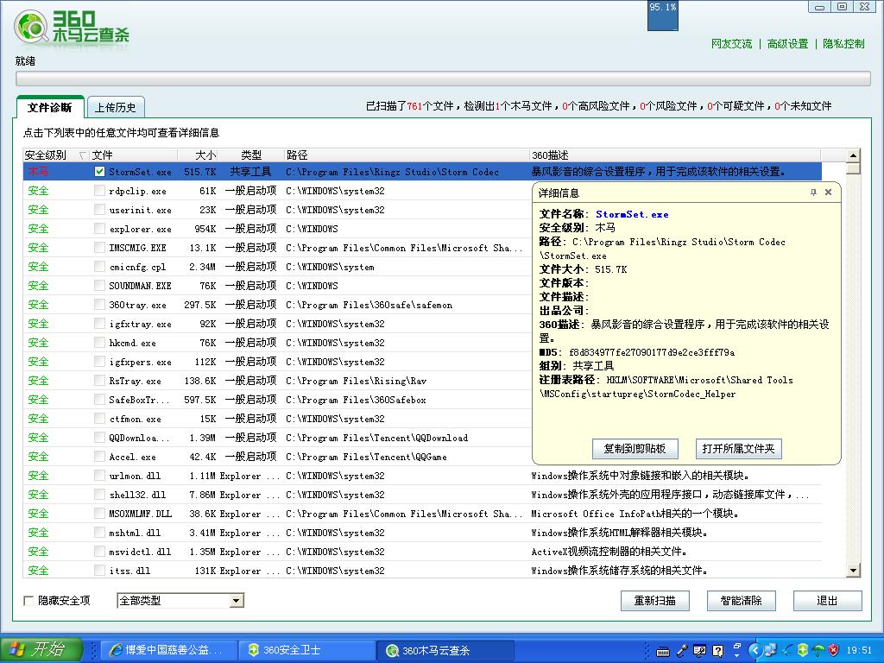The width and height of the screenshot is (884, 663).
Task: Open the 全部类型 filter dropdown
Action: tap(237, 601)
